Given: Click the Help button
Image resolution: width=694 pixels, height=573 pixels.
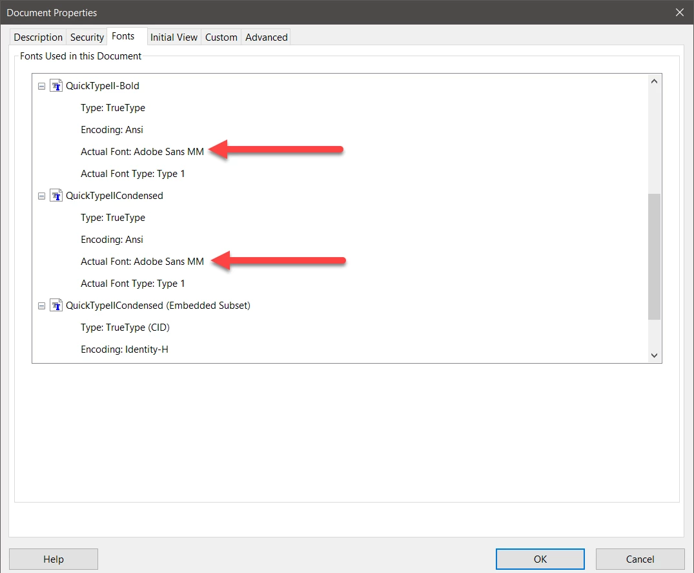Looking at the screenshot, I should click(54, 559).
